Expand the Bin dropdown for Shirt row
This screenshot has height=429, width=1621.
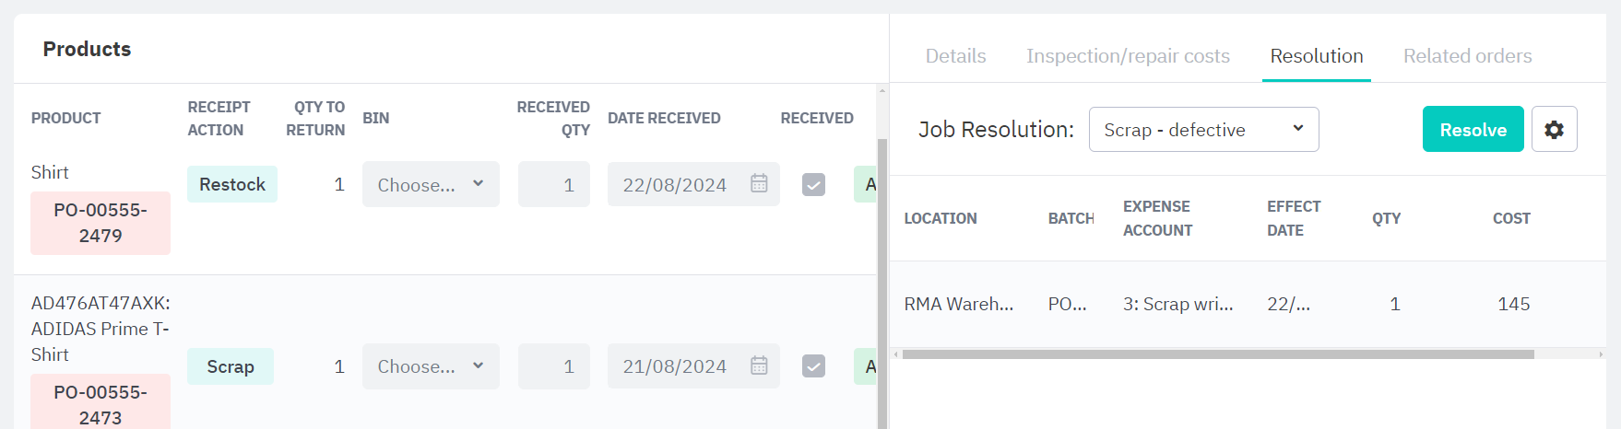[x=431, y=184]
